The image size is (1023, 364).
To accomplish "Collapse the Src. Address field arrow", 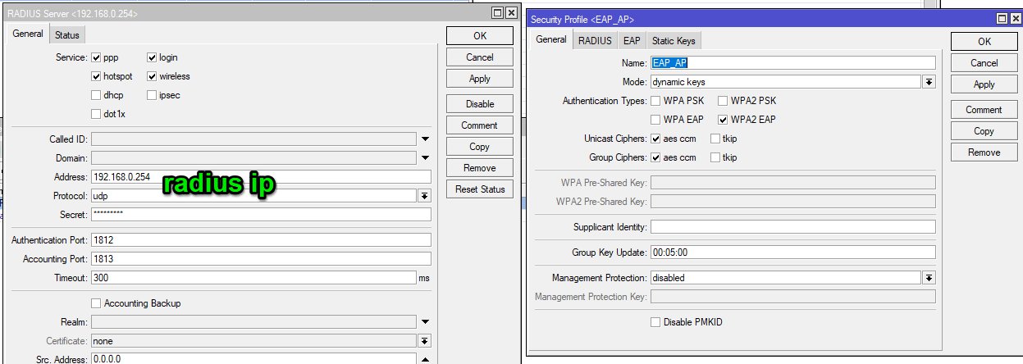I will pyautogui.click(x=425, y=360).
